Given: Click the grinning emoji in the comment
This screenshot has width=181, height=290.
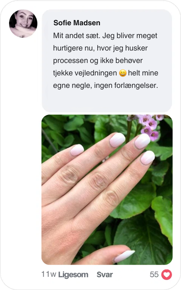Looking at the screenshot, I should click(123, 73).
